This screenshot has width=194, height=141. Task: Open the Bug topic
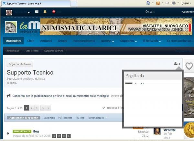coord(36,131)
